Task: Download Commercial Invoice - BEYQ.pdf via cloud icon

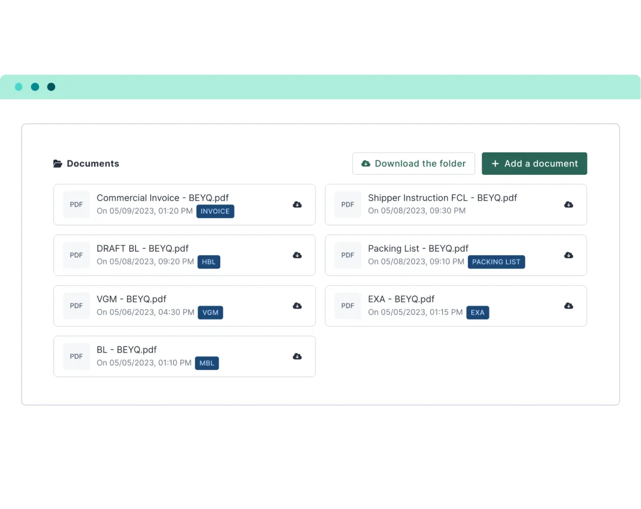Action: tap(297, 204)
